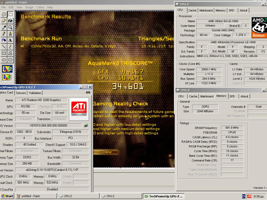Select the Line tool in Paint
The height and width of the screenshot is (200, 267).
[x=4, y=47]
